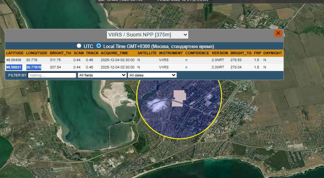Open the VIIRS / Suomi NPP dropdown
324x178 pixels.
pos(147,35)
